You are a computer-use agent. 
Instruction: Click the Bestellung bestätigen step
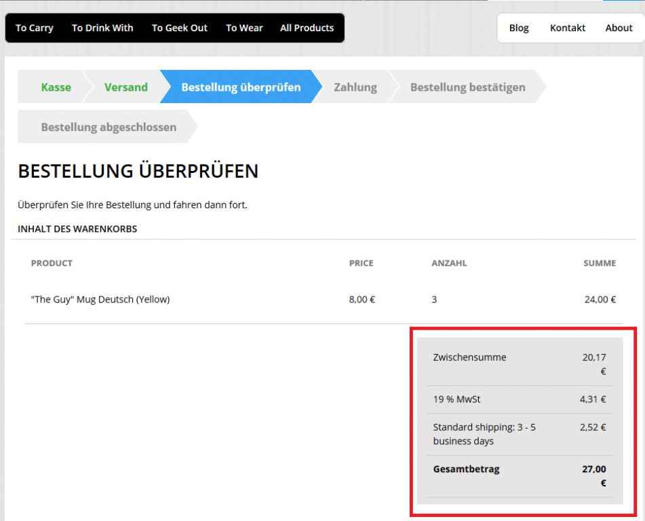pos(467,87)
